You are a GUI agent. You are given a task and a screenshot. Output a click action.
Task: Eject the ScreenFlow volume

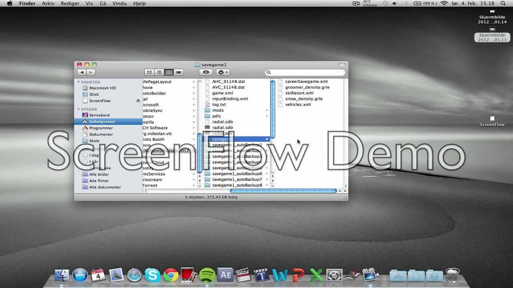pyautogui.click(x=138, y=101)
